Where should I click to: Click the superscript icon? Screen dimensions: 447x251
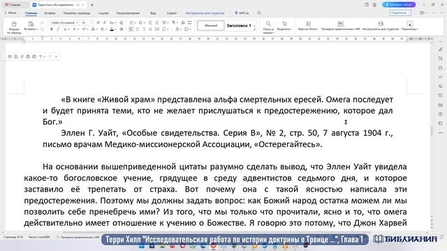click(x=84, y=29)
